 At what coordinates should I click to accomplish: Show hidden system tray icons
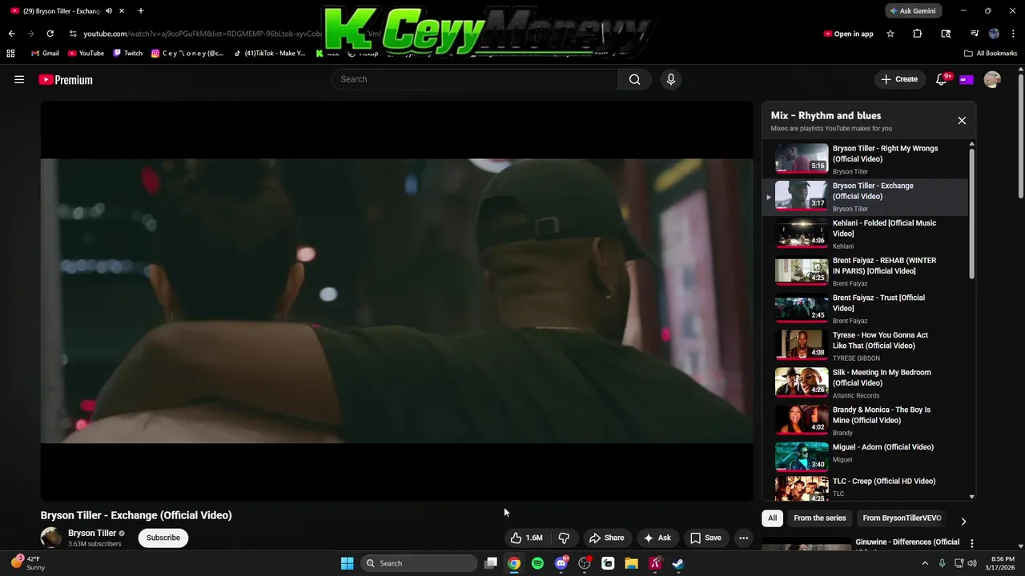(x=925, y=563)
